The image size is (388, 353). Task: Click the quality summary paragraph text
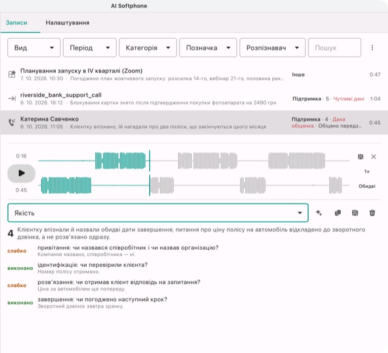(x=191, y=233)
